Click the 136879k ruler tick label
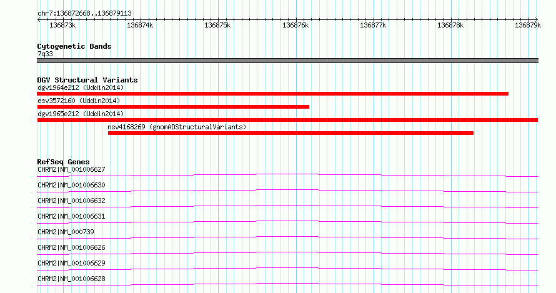 point(528,25)
